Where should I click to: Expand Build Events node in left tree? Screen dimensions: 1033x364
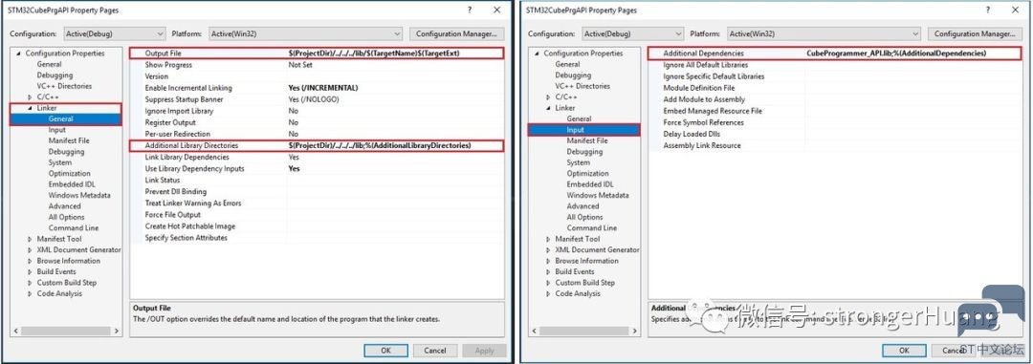click(30, 272)
